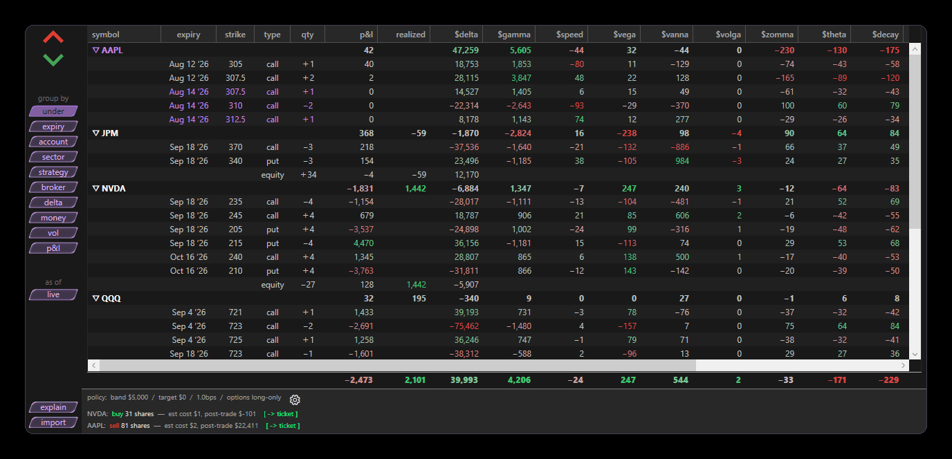Screen dimensions: 952x459
Task: Open the explain button
Action: pos(53,407)
